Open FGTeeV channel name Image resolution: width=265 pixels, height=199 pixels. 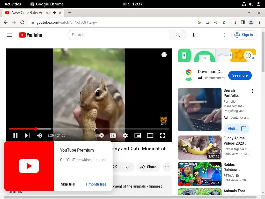click(229, 176)
